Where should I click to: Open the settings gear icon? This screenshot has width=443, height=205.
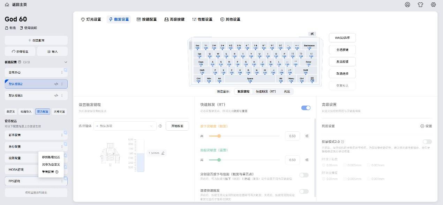coord(433,5)
